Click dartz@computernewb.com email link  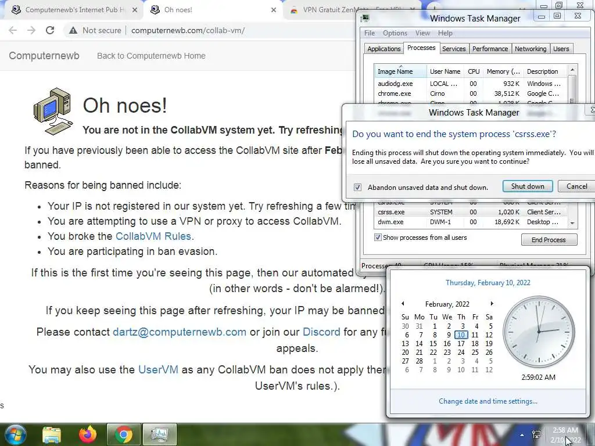coord(180,332)
